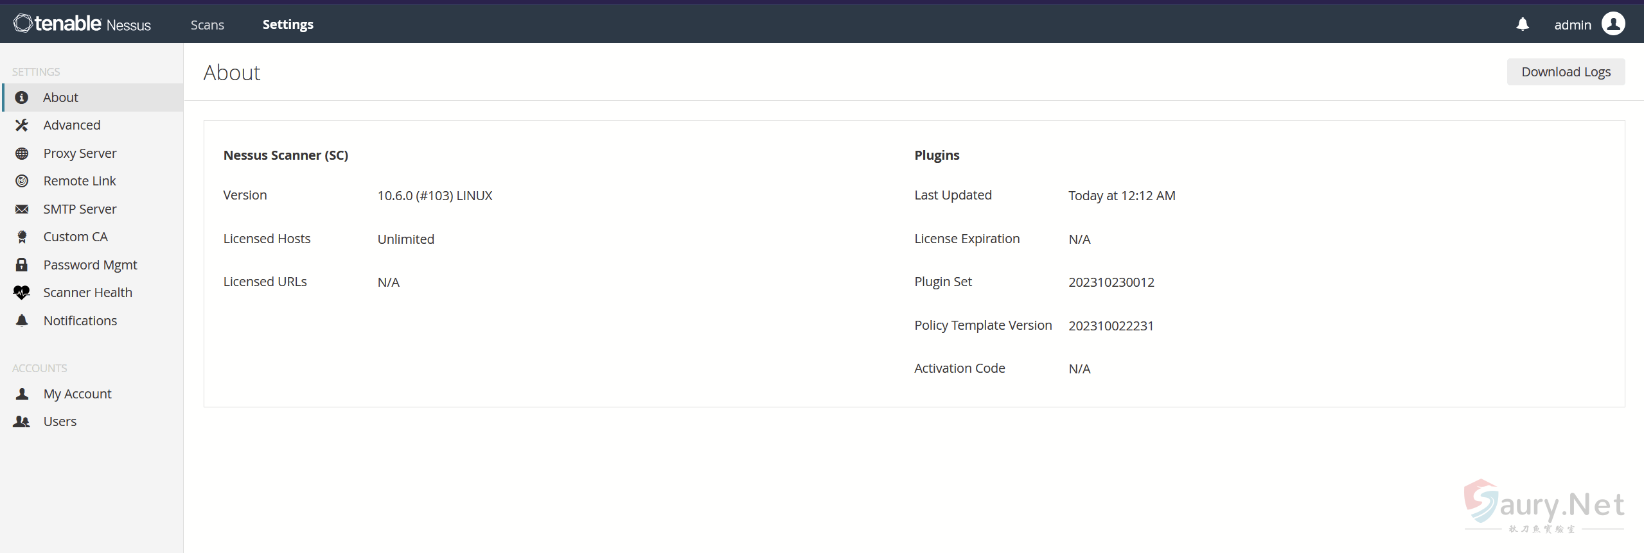Click the Remote Link icon
The width and height of the screenshot is (1644, 553).
[x=22, y=181]
